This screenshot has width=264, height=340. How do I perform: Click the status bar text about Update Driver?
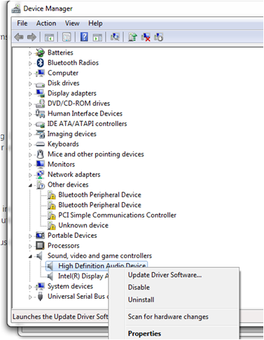point(60,317)
